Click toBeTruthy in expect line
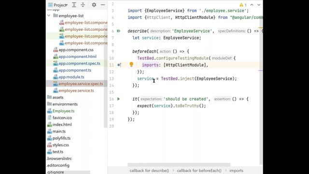The height and width of the screenshot is (174, 309). coord(187,106)
